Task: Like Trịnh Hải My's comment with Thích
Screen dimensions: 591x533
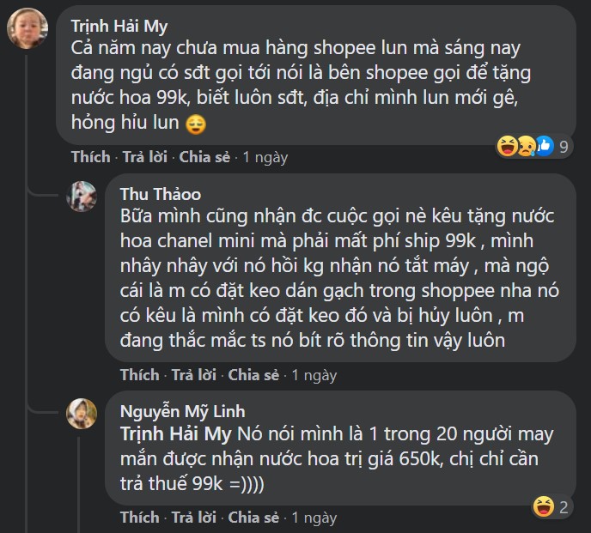Action: [90, 157]
